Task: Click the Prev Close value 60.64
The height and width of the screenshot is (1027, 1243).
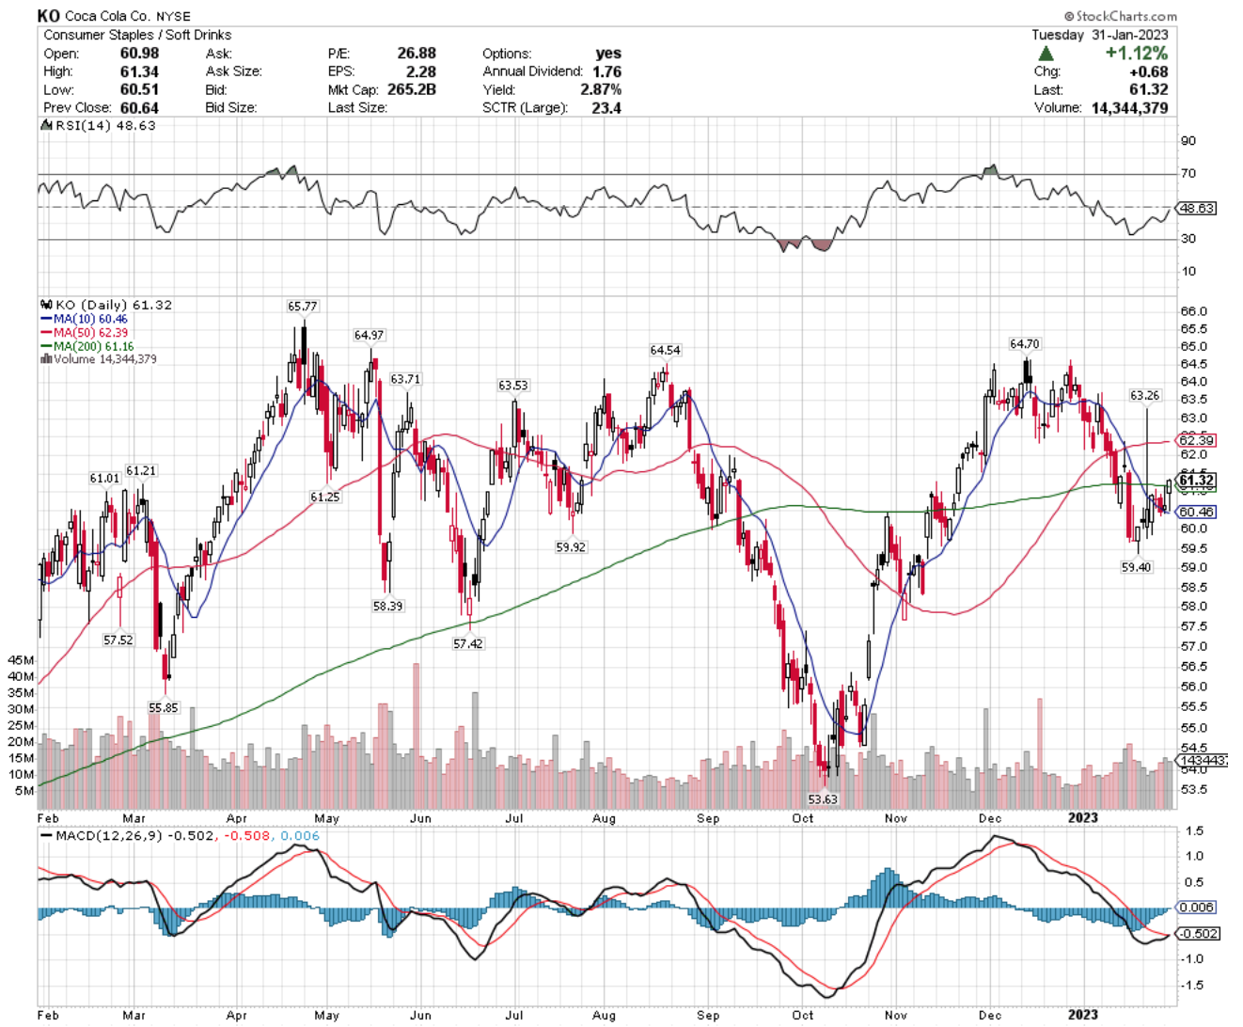Action: coord(140,108)
